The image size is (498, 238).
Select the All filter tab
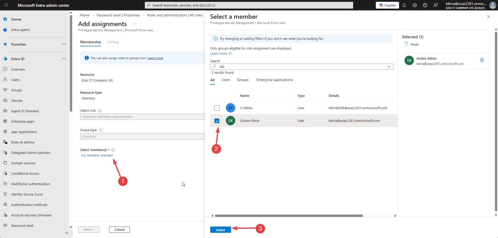pyautogui.click(x=213, y=80)
